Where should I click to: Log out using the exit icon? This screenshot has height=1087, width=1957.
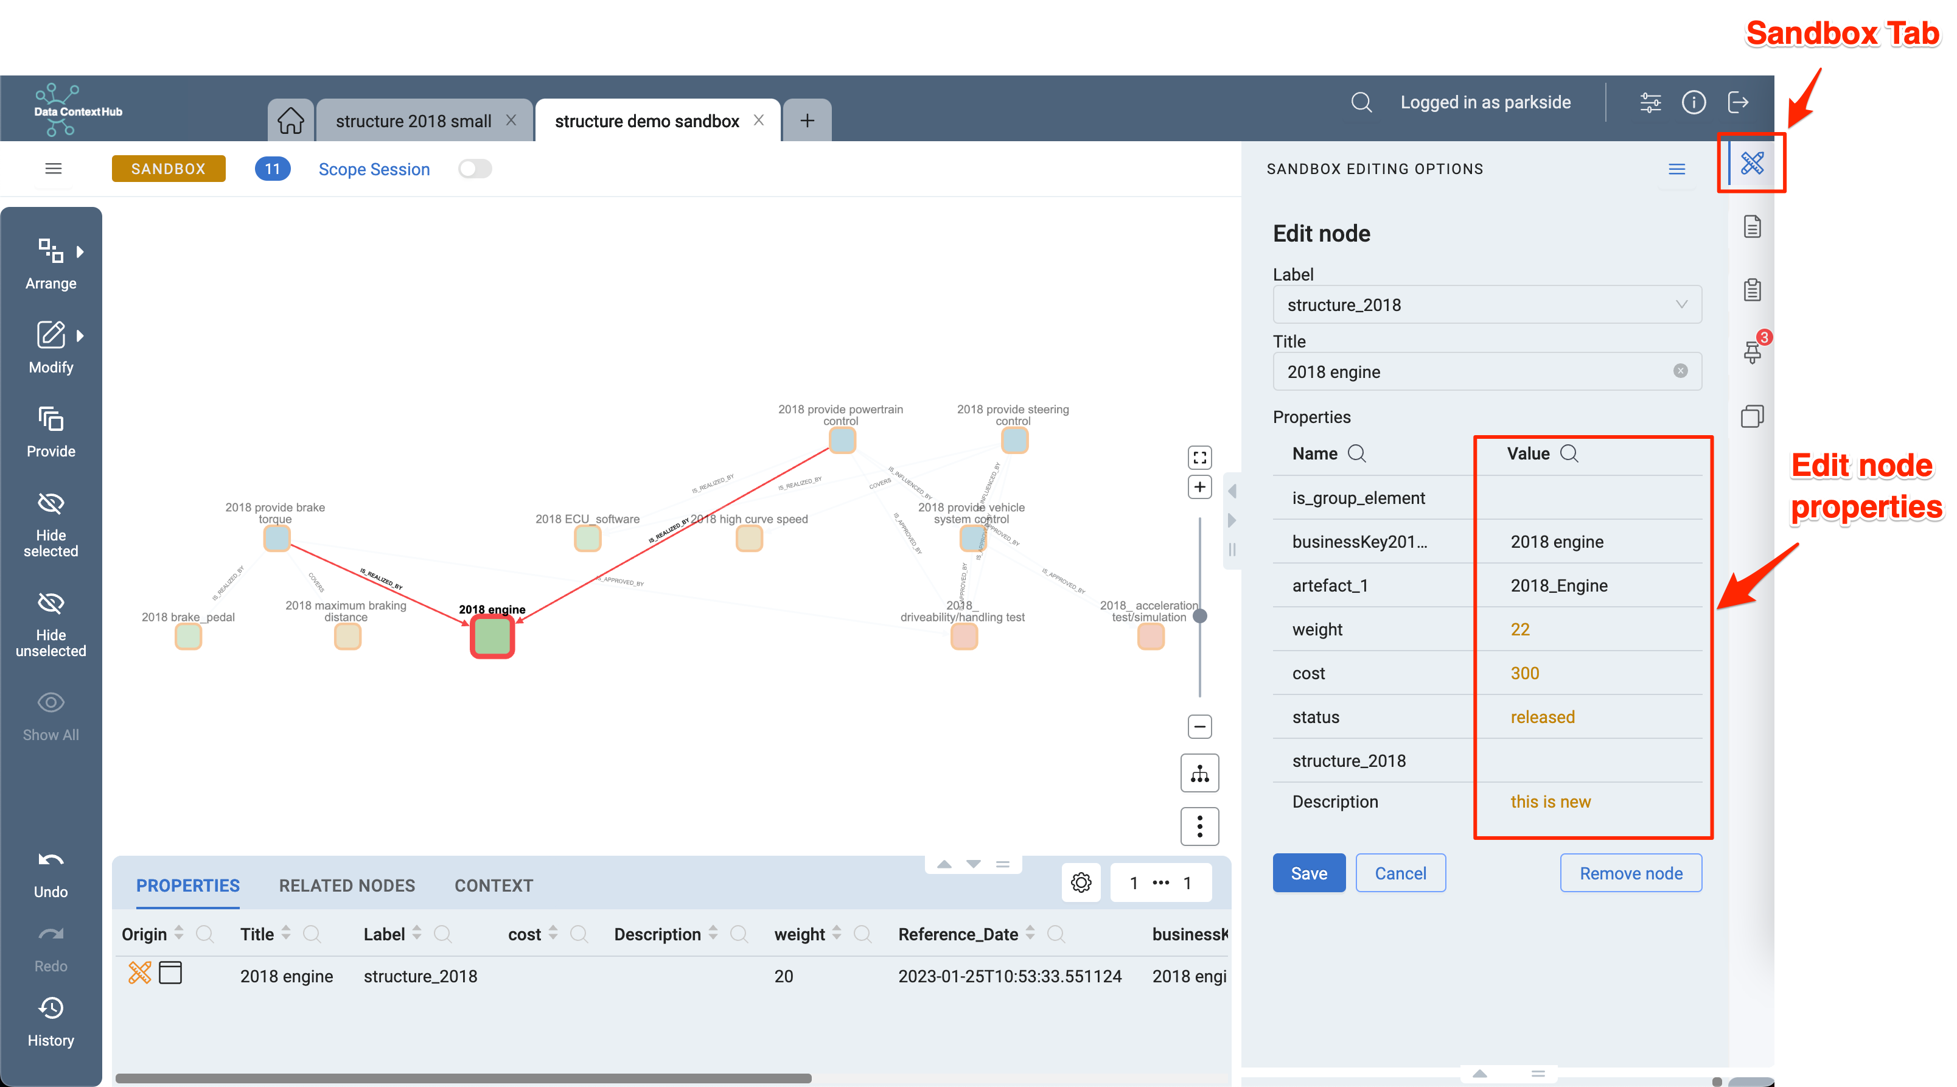[x=1738, y=102]
